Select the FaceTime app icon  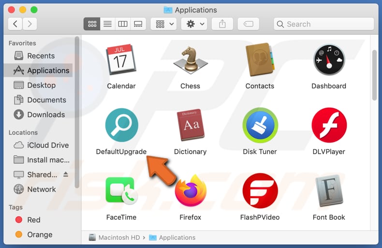click(x=121, y=191)
